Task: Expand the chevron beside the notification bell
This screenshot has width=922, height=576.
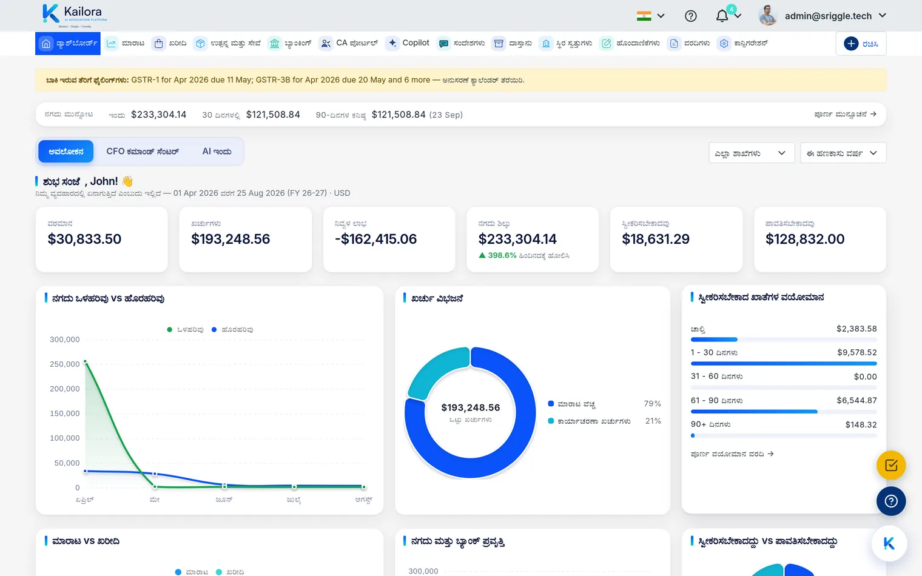Action: (738, 16)
